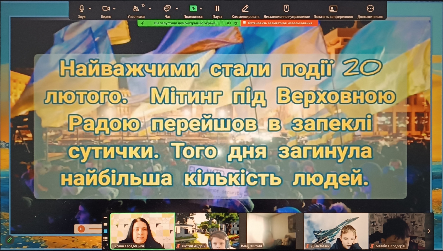Minimize video strip with the dash icon
The width and height of the screenshot is (443, 251).
pos(105,218)
